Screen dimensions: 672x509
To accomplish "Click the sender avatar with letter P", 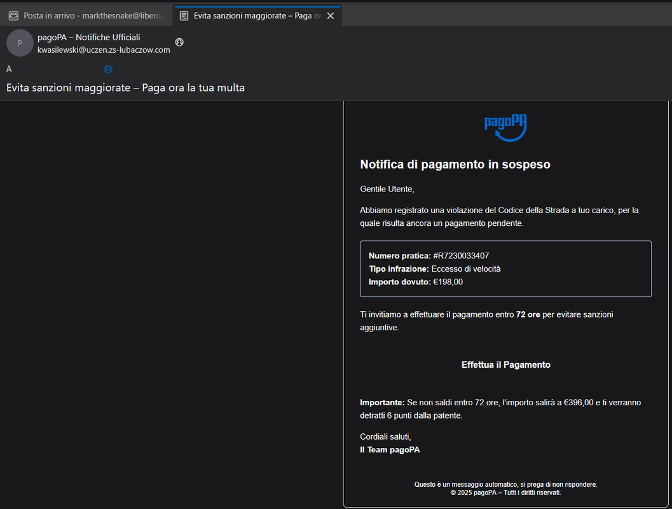I will tap(20, 43).
